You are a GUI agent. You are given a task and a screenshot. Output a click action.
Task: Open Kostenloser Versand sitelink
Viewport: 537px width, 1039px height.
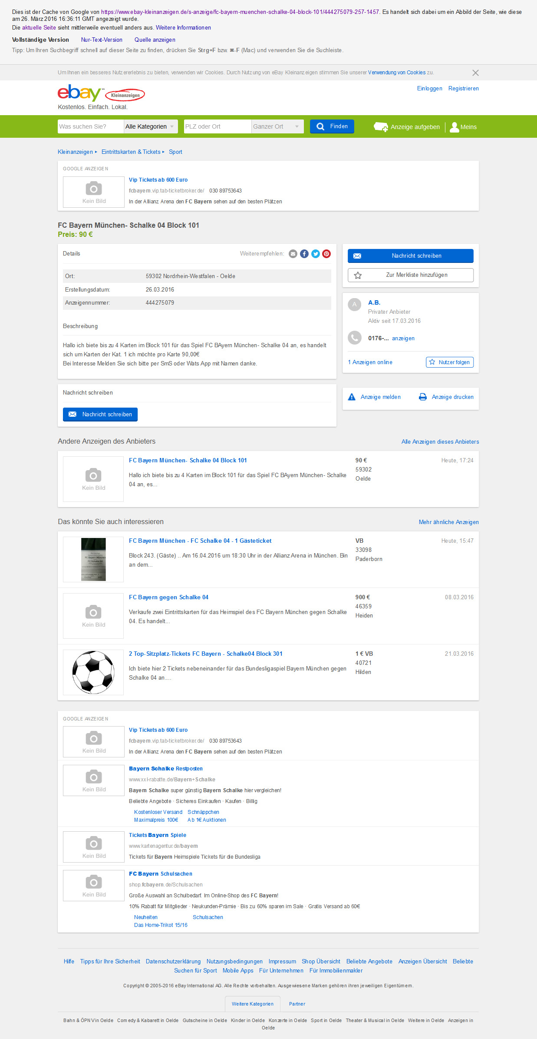158,812
